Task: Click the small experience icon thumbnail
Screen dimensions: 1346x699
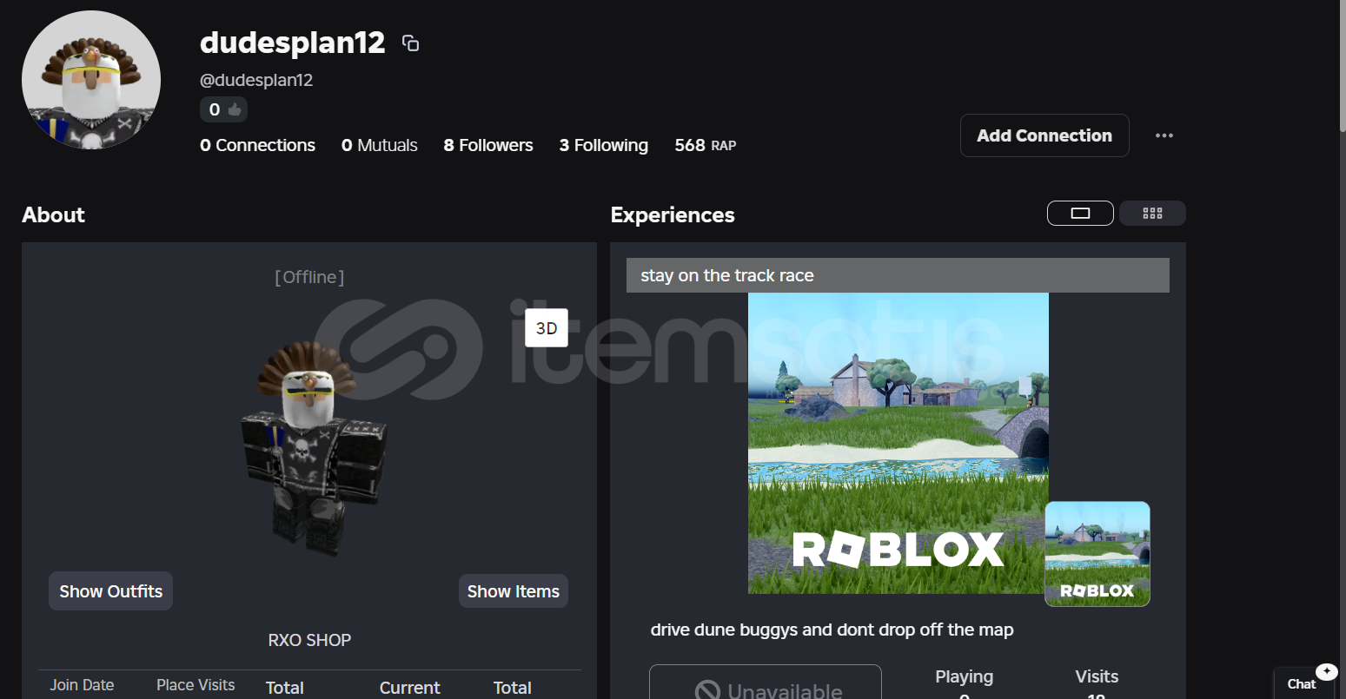Action: pyautogui.click(x=1097, y=554)
